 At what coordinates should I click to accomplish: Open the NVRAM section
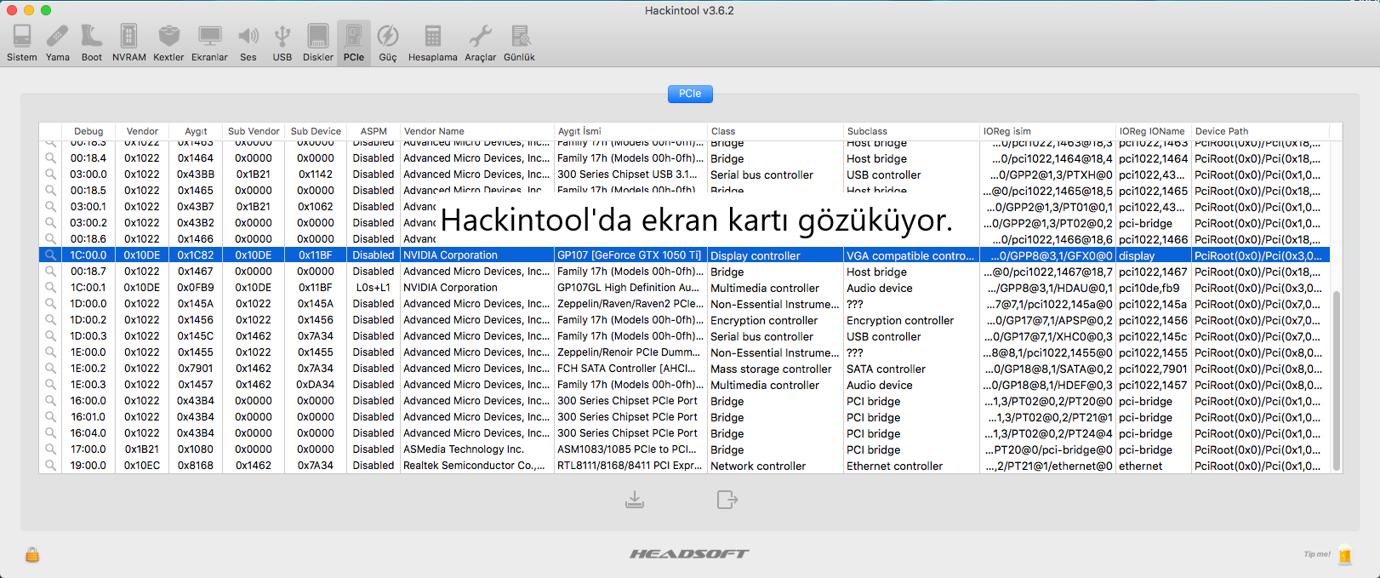pos(129,43)
